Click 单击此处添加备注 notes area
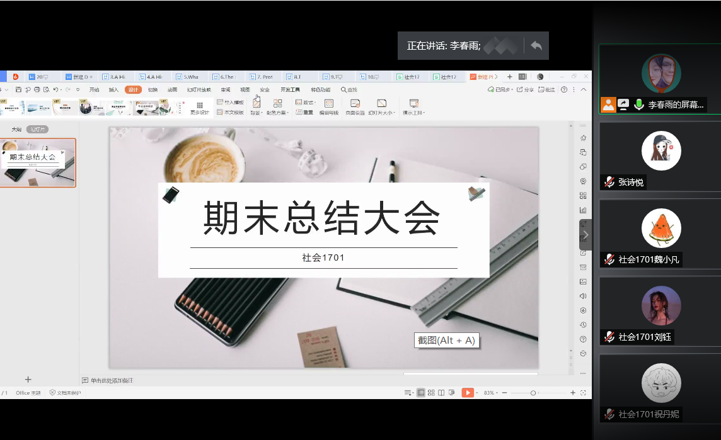This screenshot has width=721, height=440. click(x=112, y=380)
